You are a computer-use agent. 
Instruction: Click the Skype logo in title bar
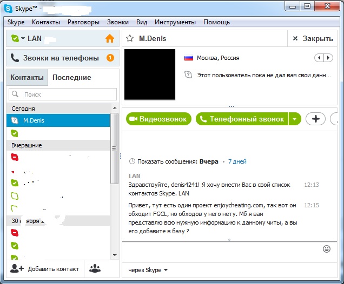coord(8,9)
